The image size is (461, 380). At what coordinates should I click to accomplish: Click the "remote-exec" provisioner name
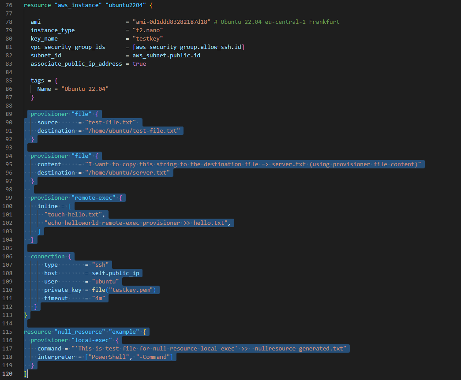coord(94,198)
